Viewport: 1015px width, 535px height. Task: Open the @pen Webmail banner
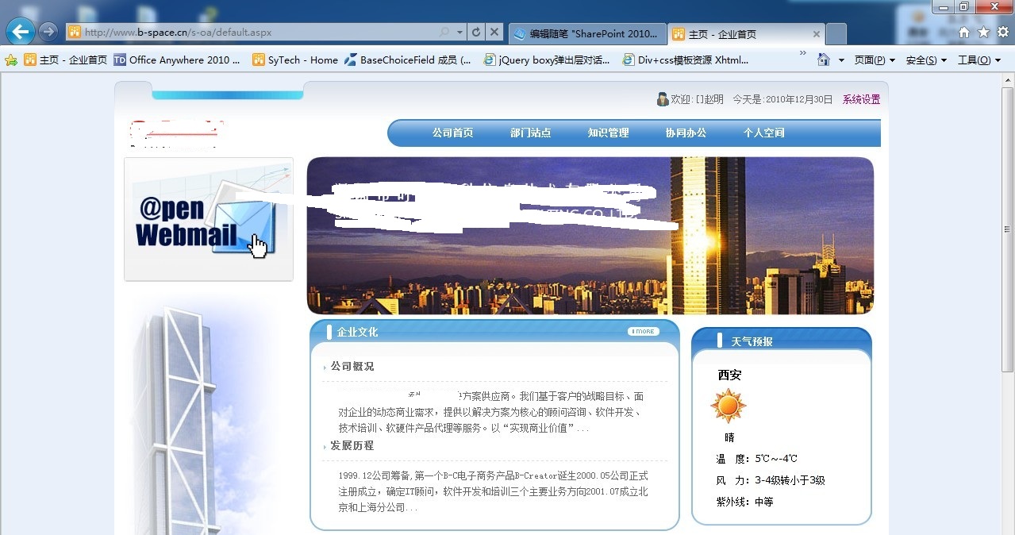(x=209, y=219)
